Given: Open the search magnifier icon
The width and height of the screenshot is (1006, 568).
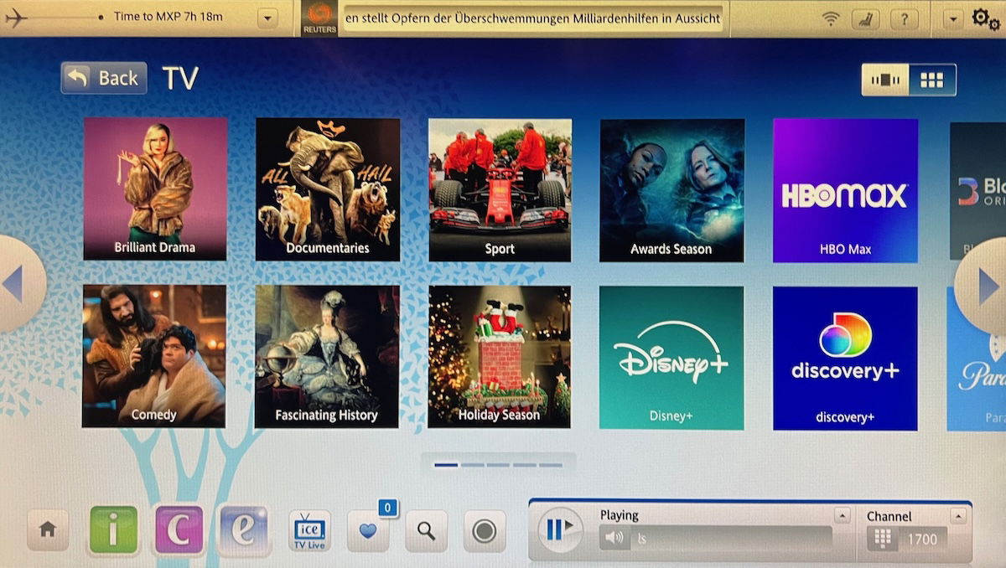Looking at the screenshot, I should [427, 530].
